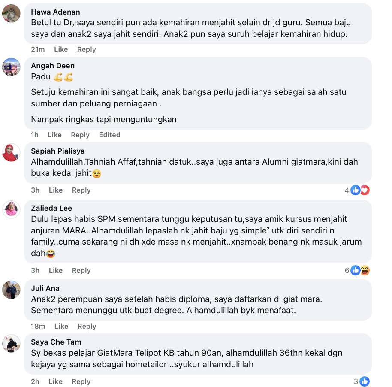
Task: Like Hawa Adenan's comment
Action: point(61,49)
